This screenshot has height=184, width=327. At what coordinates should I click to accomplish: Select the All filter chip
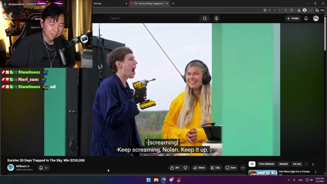[252, 164]
